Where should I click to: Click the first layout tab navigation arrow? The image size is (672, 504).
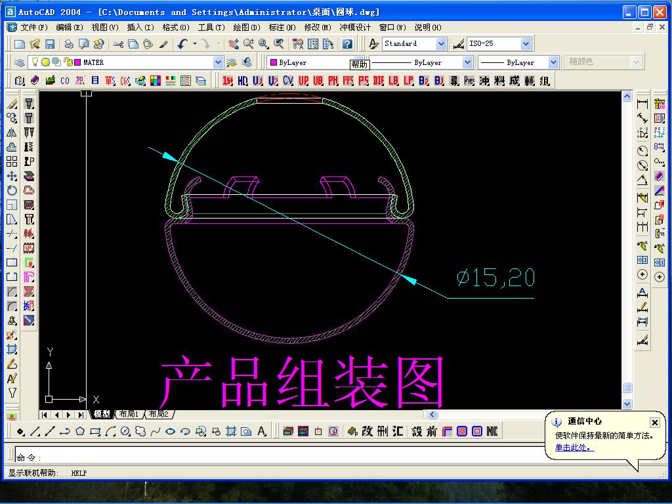pyautogui.click(x=45, y=415)
